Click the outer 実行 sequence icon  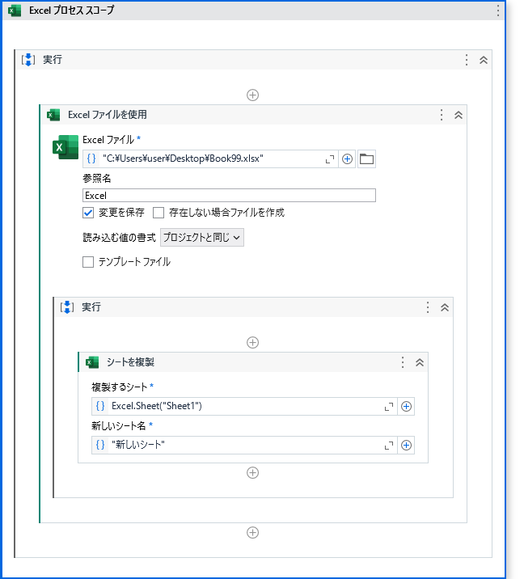(x=28, y=60)
